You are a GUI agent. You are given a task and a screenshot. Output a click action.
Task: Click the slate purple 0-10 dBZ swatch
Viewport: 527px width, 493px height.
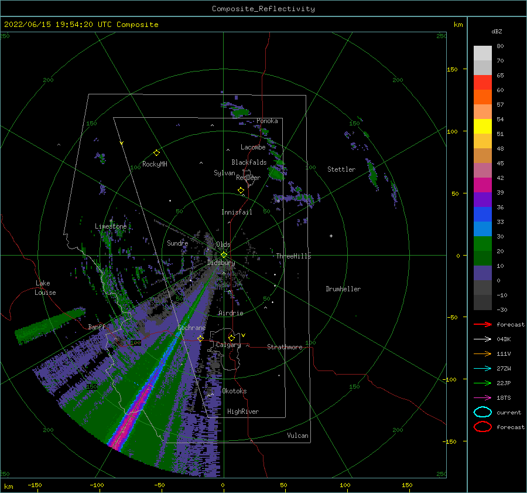482,273
